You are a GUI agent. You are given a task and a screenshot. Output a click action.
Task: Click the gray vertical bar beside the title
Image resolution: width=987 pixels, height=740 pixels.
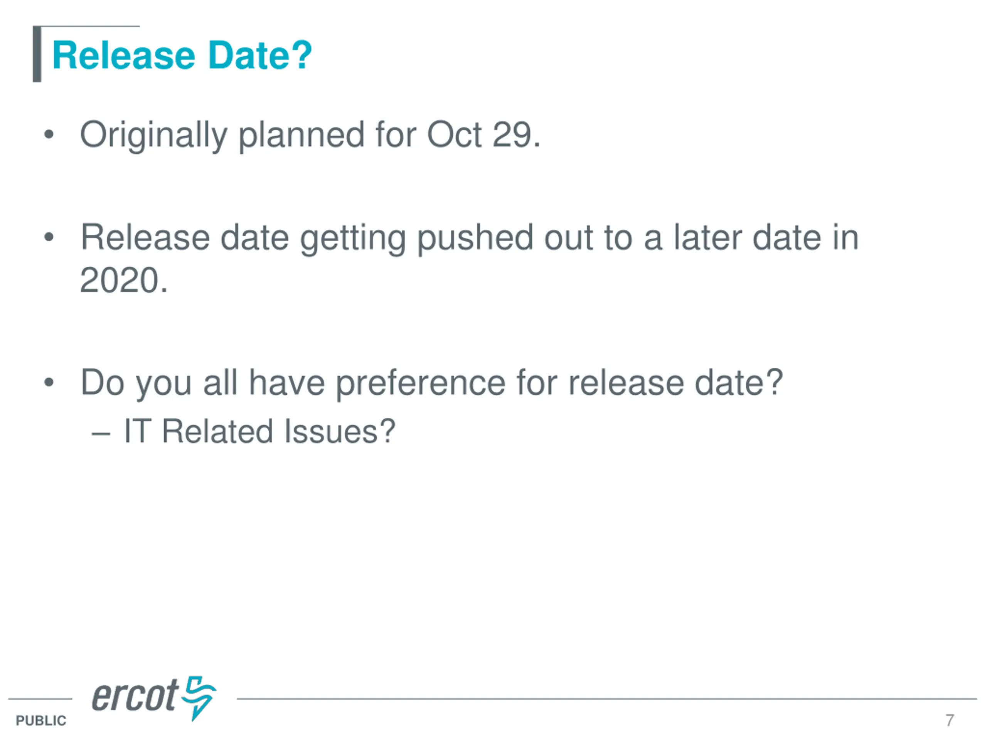tap(37, 54)
